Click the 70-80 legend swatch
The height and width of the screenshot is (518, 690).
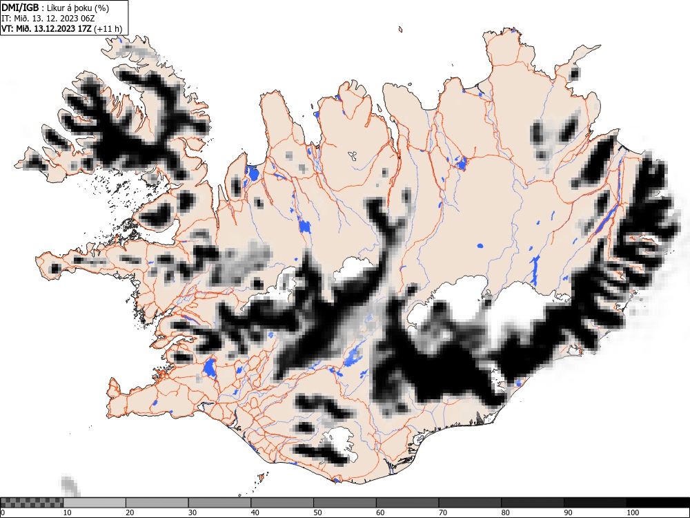(x=469, y=503)
